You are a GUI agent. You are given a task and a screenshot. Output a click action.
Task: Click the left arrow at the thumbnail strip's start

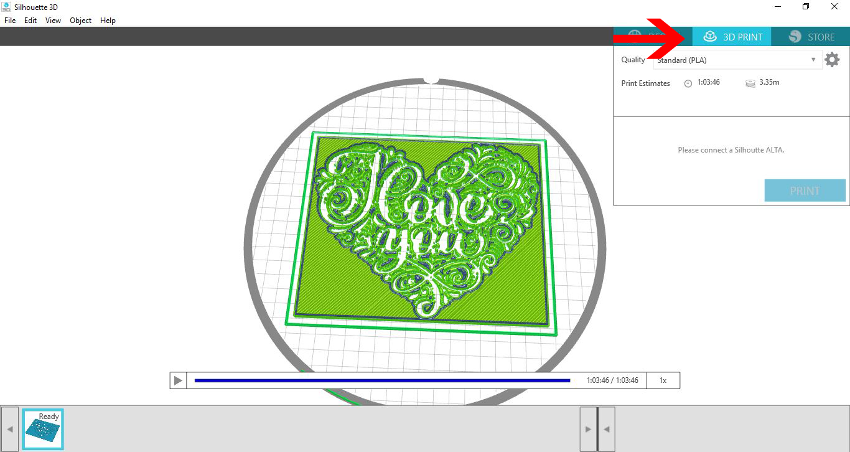[9, 429]
